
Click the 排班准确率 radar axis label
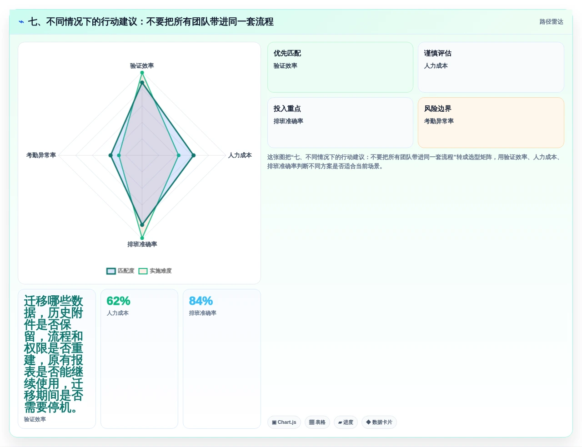[x=142, y=244]
